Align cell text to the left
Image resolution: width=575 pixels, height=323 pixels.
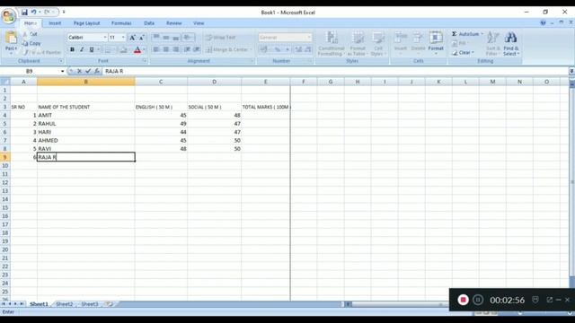[x=156, y=49]
